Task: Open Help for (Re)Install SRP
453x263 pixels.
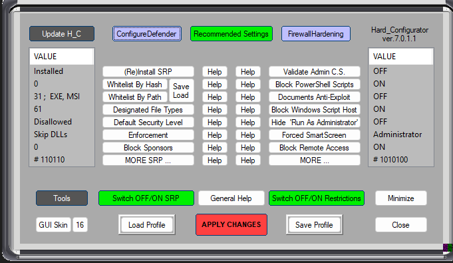Action: (215, 72)
